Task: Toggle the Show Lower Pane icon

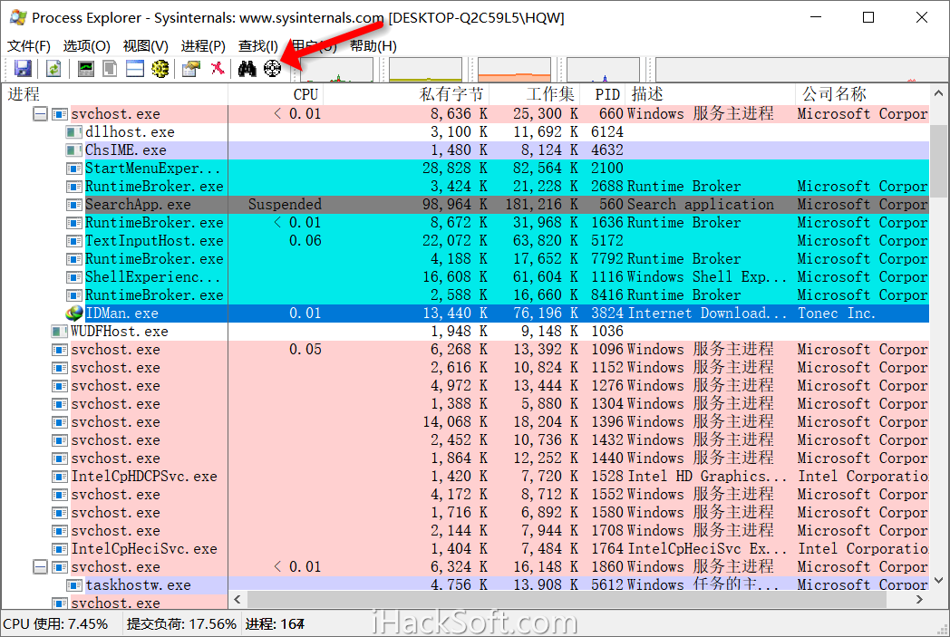Action: (134, 69)
